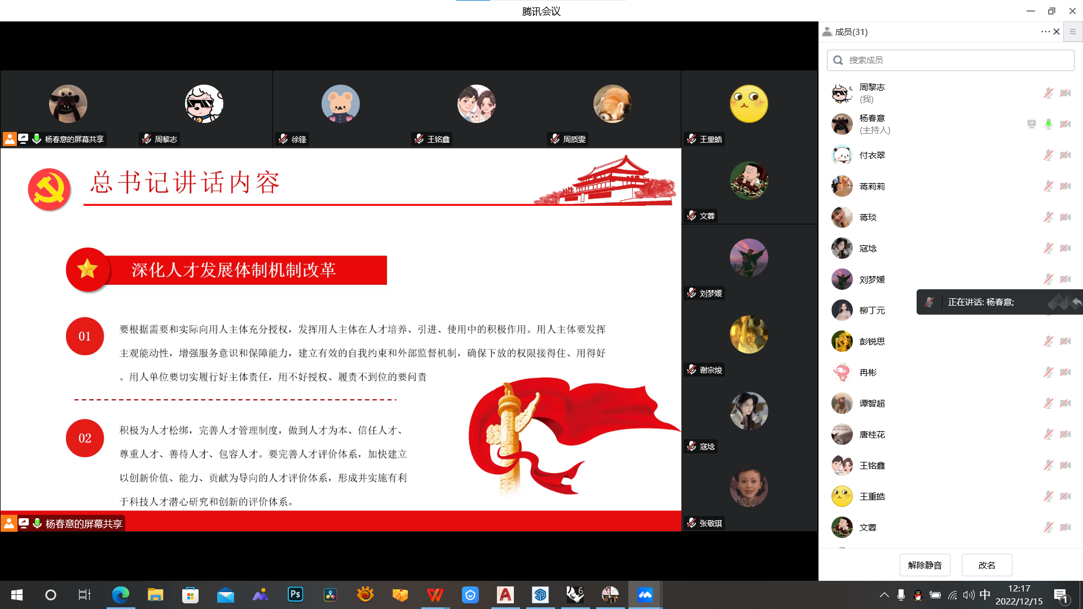Click the volume icon in system tray

coord(968,595)
